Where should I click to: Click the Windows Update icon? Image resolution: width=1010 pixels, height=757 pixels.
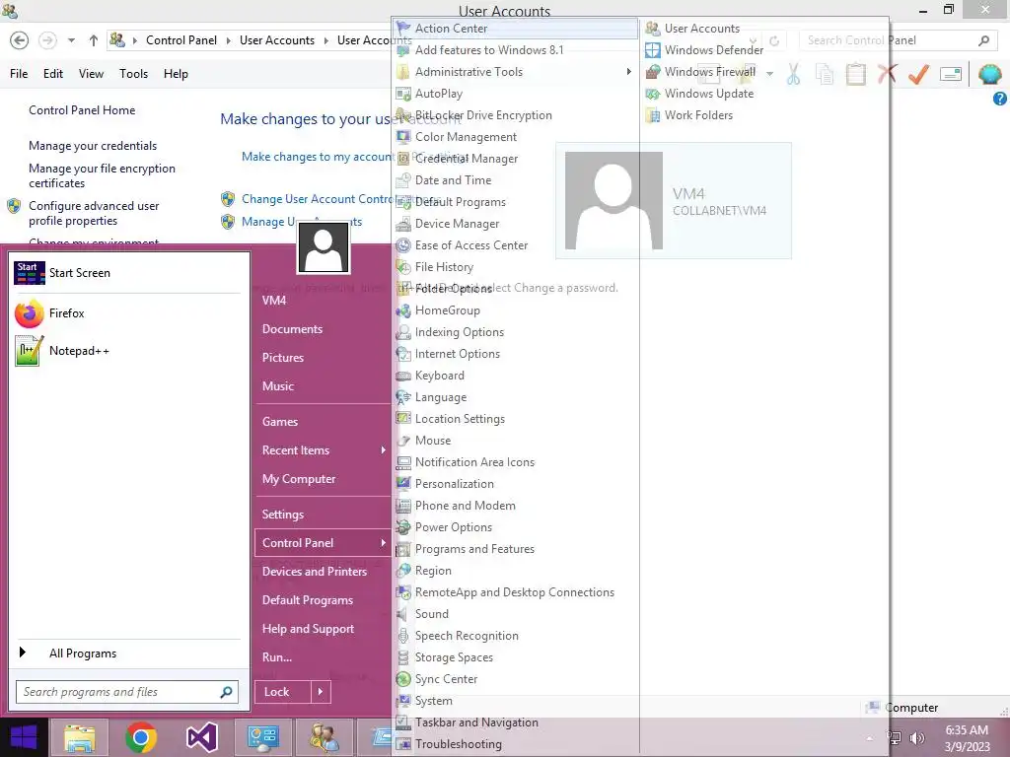653,94
